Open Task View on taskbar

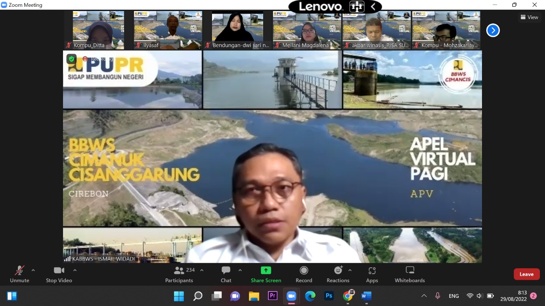pyautogui.click(x=217, y=296)
